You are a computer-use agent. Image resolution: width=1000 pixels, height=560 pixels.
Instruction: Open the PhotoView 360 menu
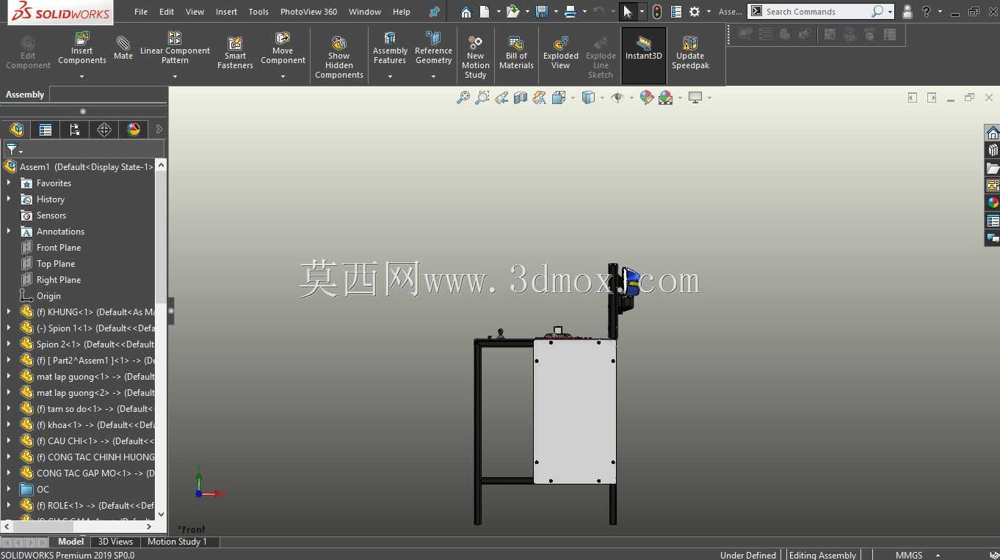pyautogui.click(x=308, y=12)
